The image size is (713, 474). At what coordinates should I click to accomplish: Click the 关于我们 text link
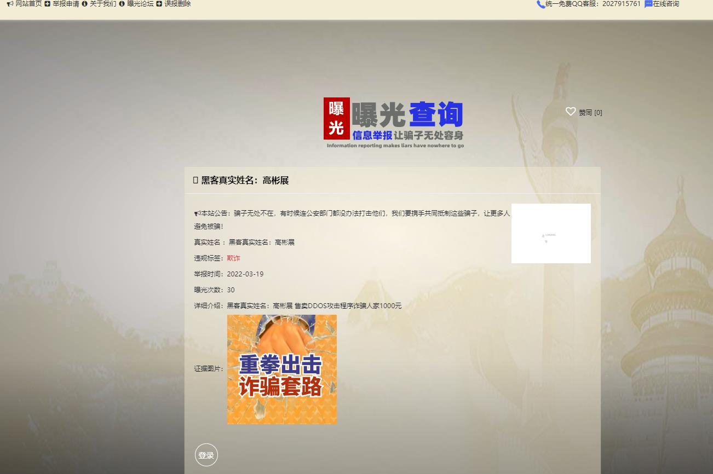(x=103, y=4)
